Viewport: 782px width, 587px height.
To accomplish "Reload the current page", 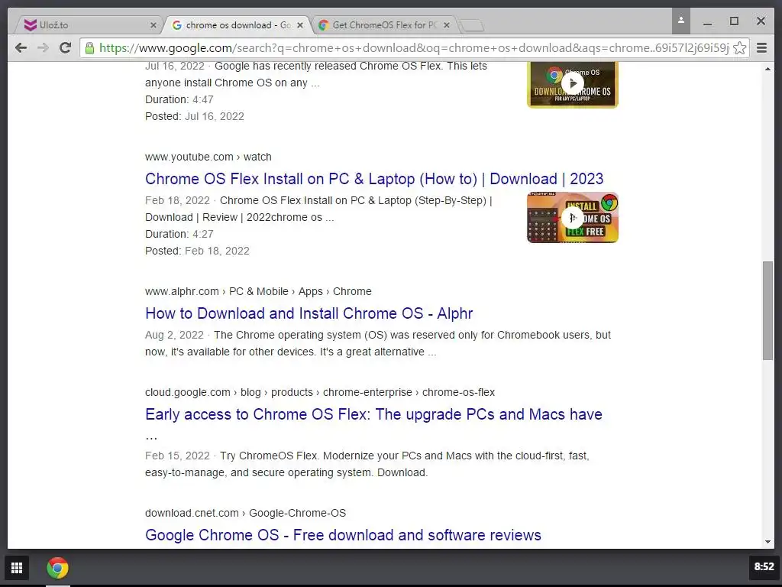I will [66, 48].
